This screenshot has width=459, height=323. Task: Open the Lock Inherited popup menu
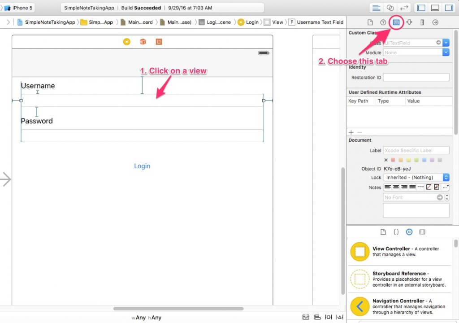click(x=416, y=178)
